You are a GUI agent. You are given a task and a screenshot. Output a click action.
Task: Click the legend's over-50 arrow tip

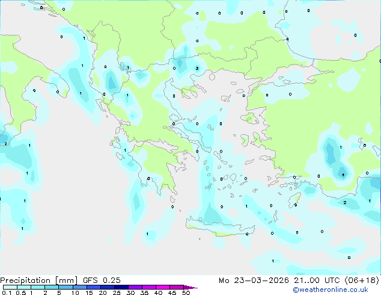coord(190,287)
